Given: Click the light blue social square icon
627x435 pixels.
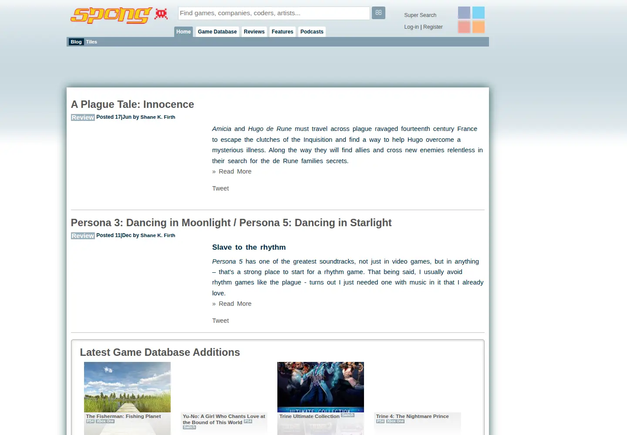Looking at the screenshot, I should tap(479, 13).
